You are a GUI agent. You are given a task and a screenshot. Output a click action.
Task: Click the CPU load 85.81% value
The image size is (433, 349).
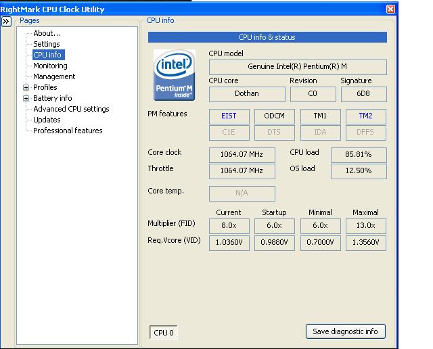(359, 155)
